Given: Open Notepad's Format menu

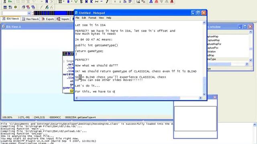Looking at the screenshot, I should point(92,18).
